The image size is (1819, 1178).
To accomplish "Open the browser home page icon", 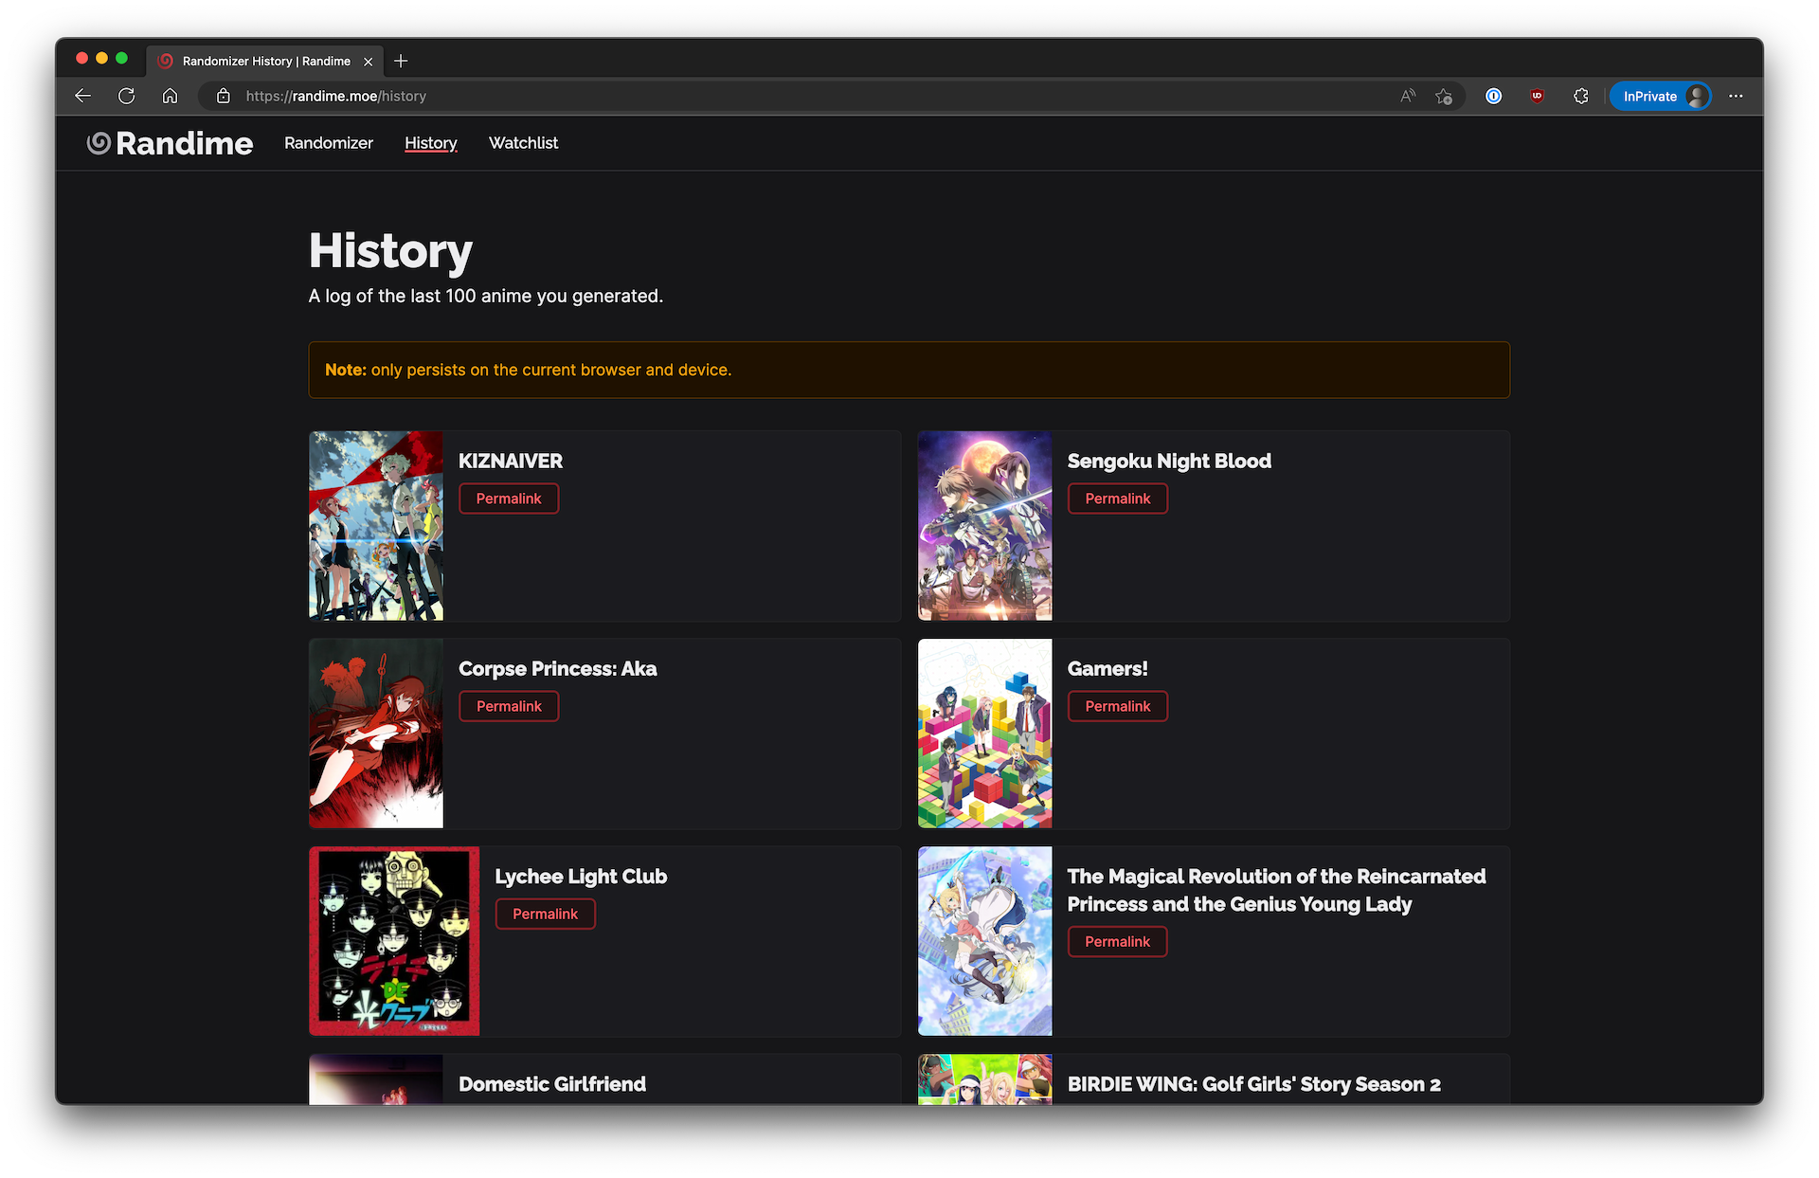I will [x=170, y=96].
